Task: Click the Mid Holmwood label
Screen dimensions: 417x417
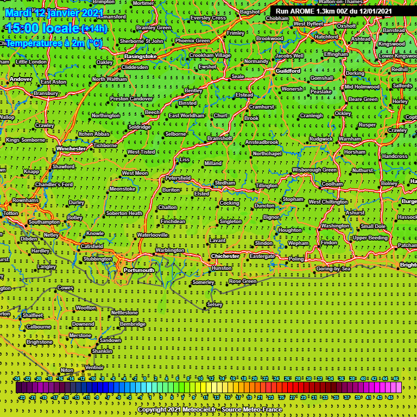Action: 362,87
